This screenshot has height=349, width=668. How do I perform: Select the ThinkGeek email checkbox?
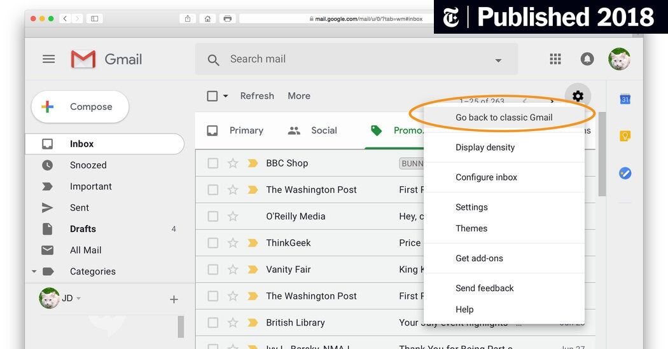212,243
